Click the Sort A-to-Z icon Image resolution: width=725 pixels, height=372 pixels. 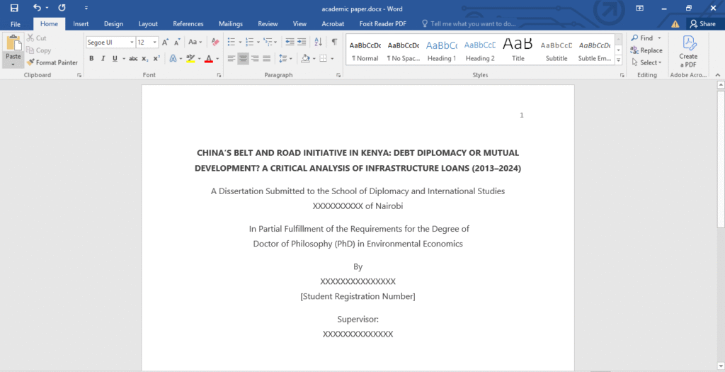point(318,43)
